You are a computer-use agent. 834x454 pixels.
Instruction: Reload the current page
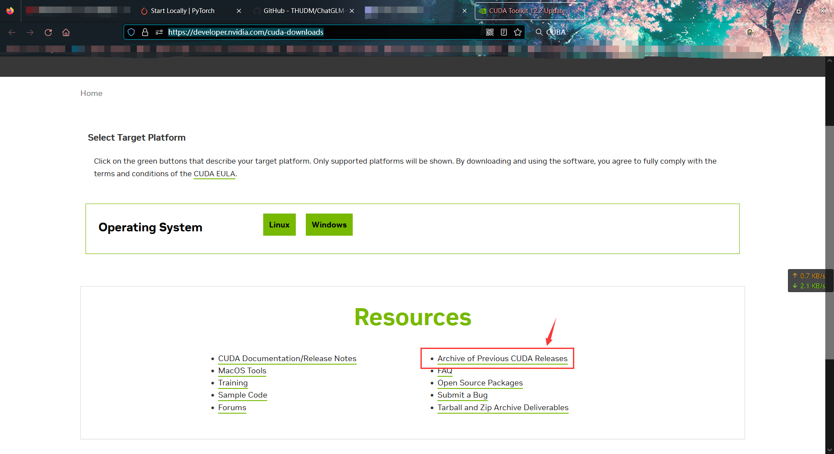[x=48, y=32]
